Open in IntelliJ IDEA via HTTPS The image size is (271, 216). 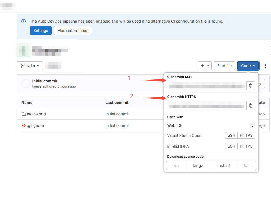point(246,146)
